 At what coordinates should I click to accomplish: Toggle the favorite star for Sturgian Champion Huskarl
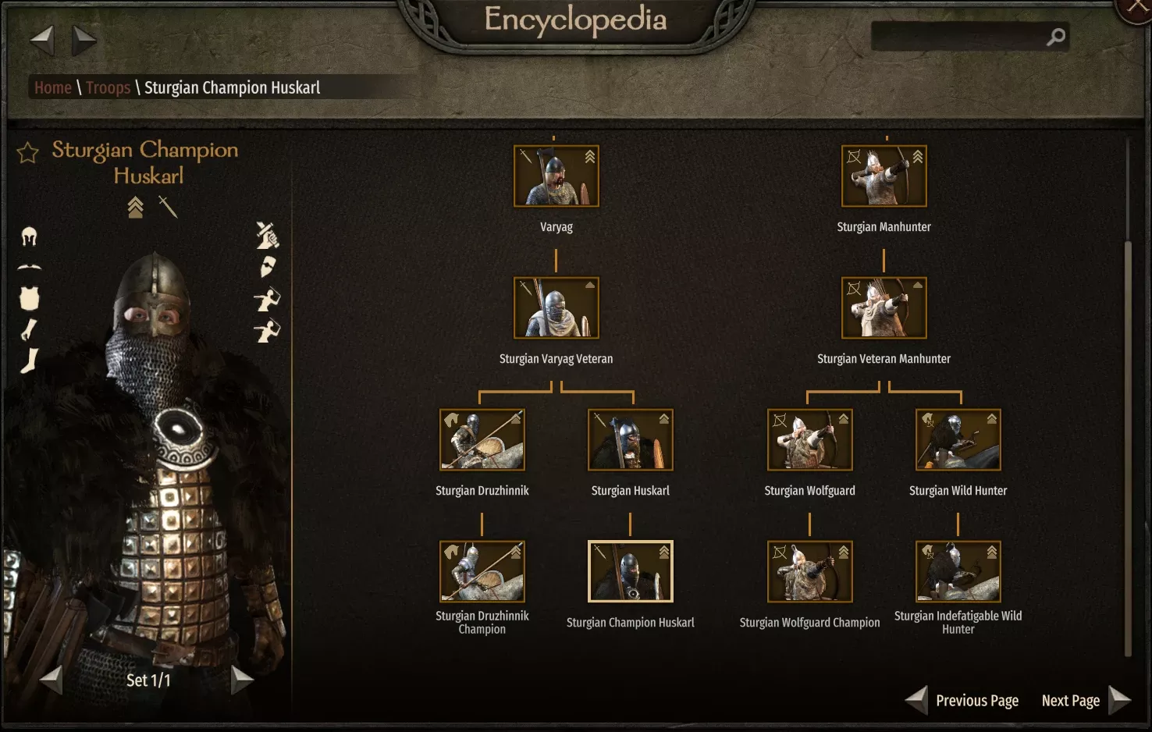pos(28,152)
